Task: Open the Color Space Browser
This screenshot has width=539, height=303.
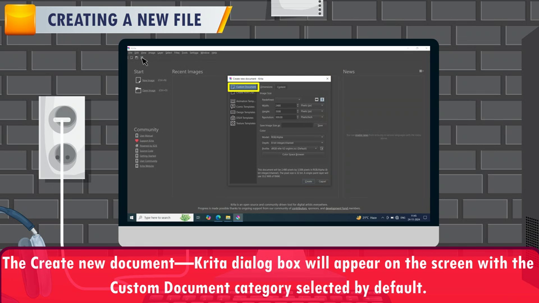Action: 293,154
